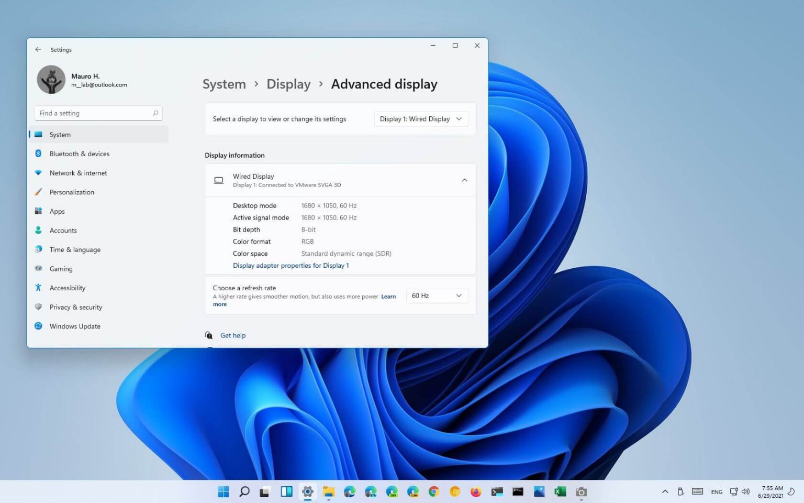
Task: Click the back arrow in Settings
Action: point(38,50)
